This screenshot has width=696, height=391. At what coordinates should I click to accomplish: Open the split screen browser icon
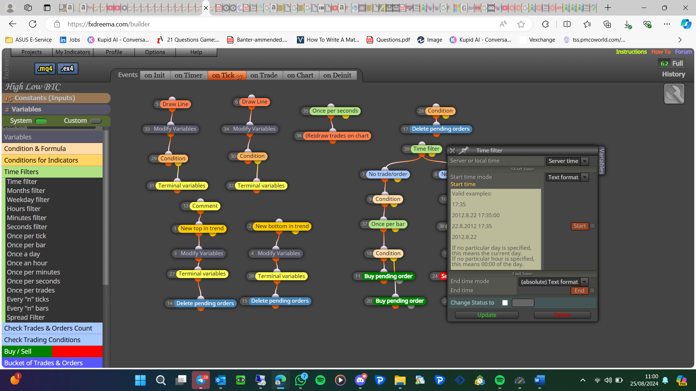(x=567, y=24)
